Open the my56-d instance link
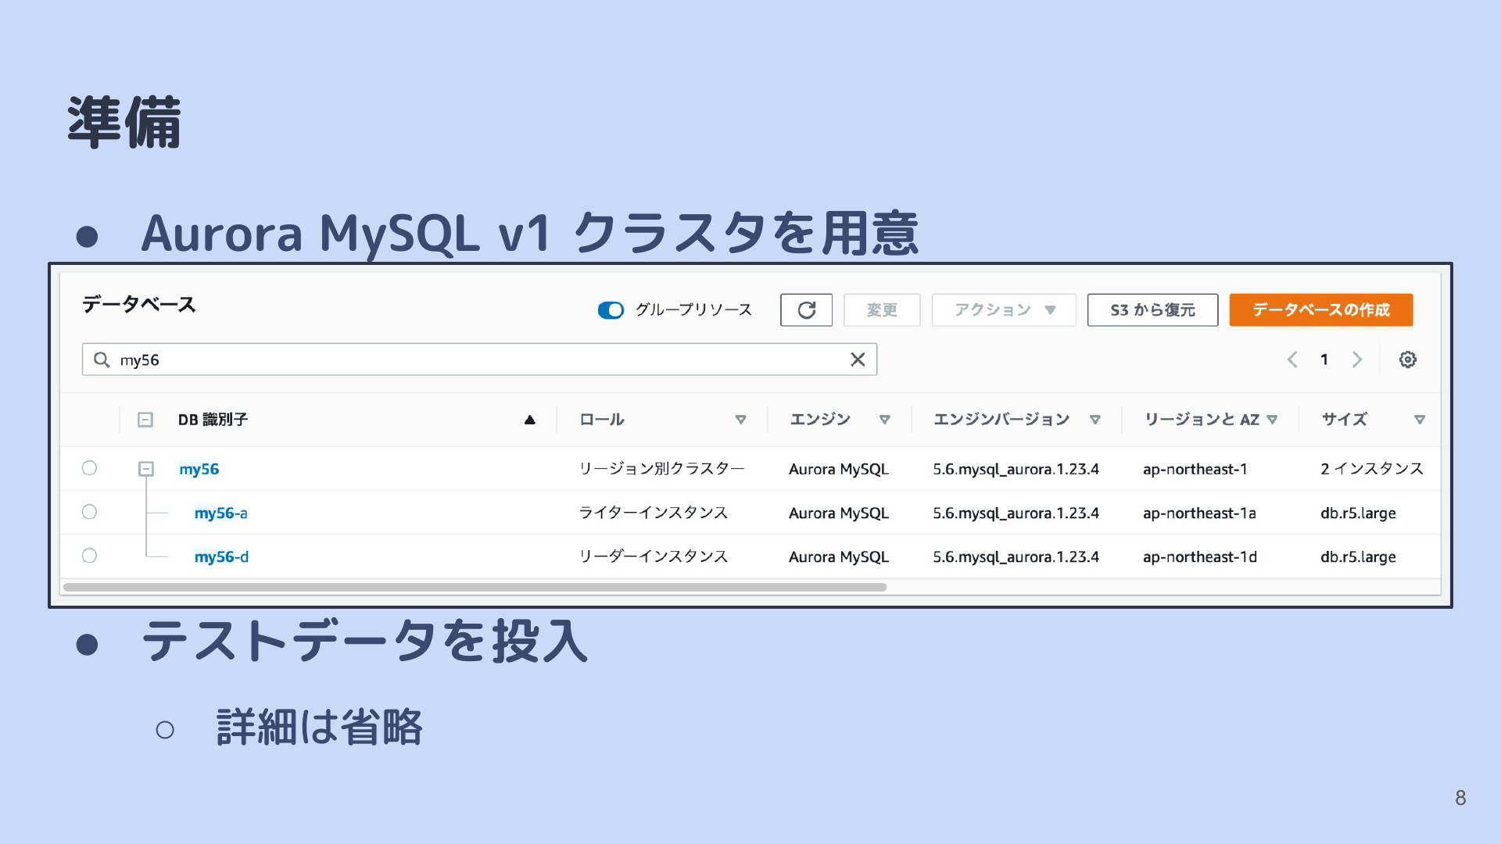 click(x=221, y=556)
